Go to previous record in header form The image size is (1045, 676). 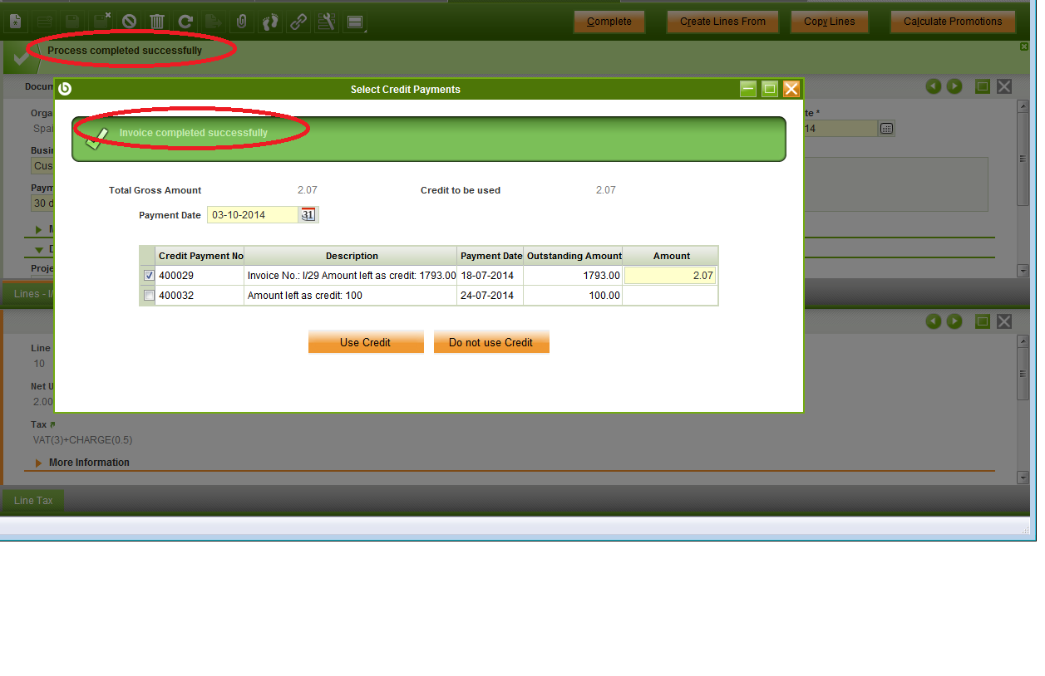(x=934, y=86)
